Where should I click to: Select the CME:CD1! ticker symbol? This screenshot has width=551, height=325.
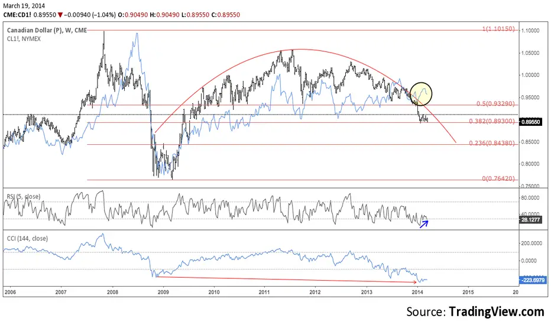(x=18, y=15)
